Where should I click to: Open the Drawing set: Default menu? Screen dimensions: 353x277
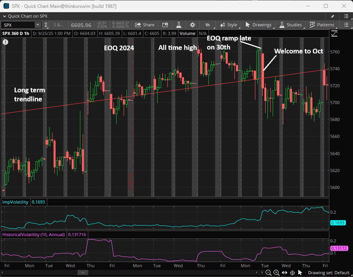coord(329,273)
